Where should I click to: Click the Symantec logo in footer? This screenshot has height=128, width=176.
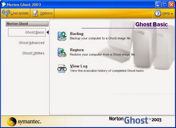(24, 122)
